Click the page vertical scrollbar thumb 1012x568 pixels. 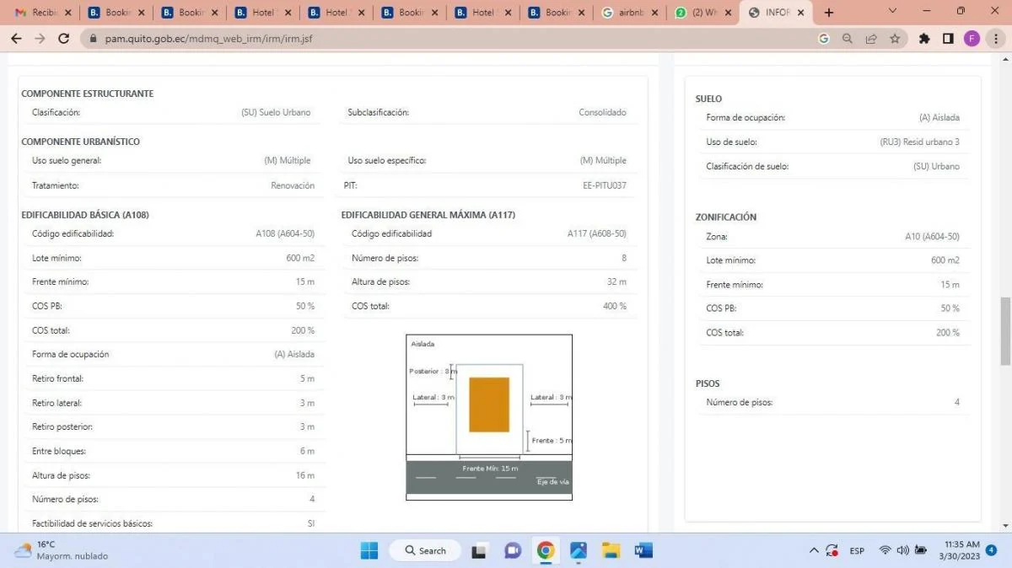pyautogui.click(x=1004, y=330)
